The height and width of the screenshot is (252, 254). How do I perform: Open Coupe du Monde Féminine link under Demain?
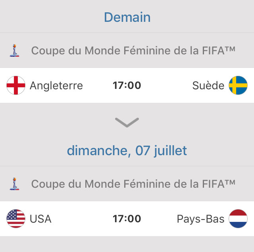133,51
